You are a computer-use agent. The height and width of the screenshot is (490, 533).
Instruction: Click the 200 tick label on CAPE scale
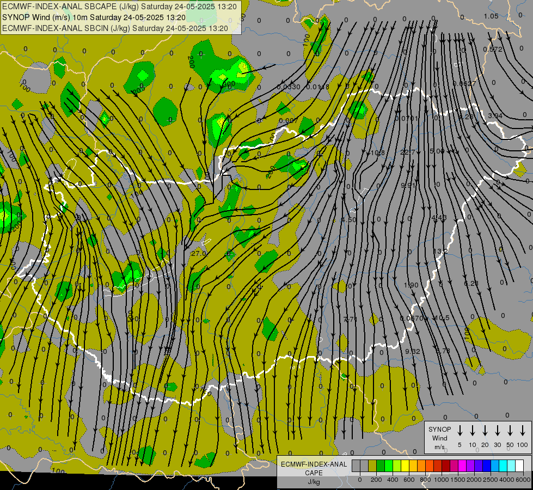coord(376,480)
